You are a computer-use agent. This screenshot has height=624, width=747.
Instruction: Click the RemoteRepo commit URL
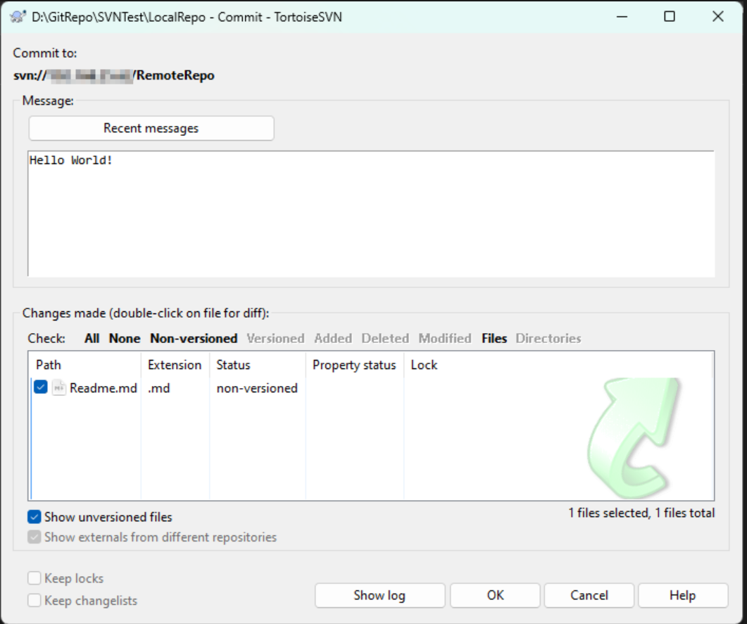coord(114,75)
